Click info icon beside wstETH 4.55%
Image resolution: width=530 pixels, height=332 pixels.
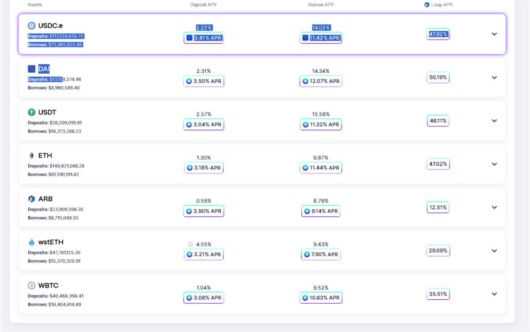coord(190,244)
